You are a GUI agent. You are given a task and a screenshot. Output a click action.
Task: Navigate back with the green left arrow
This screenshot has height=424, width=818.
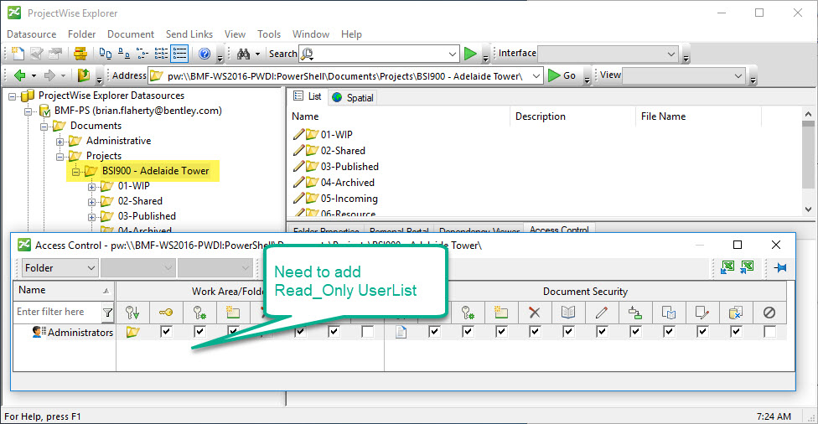[x=19, y=75]
